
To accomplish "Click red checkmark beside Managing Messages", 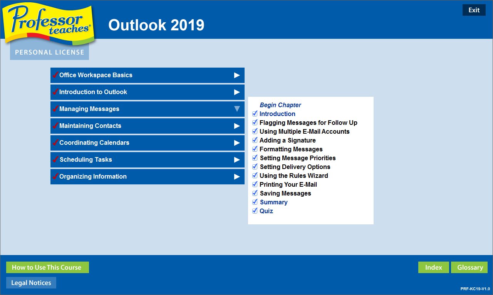I will (x=55, y=109).
